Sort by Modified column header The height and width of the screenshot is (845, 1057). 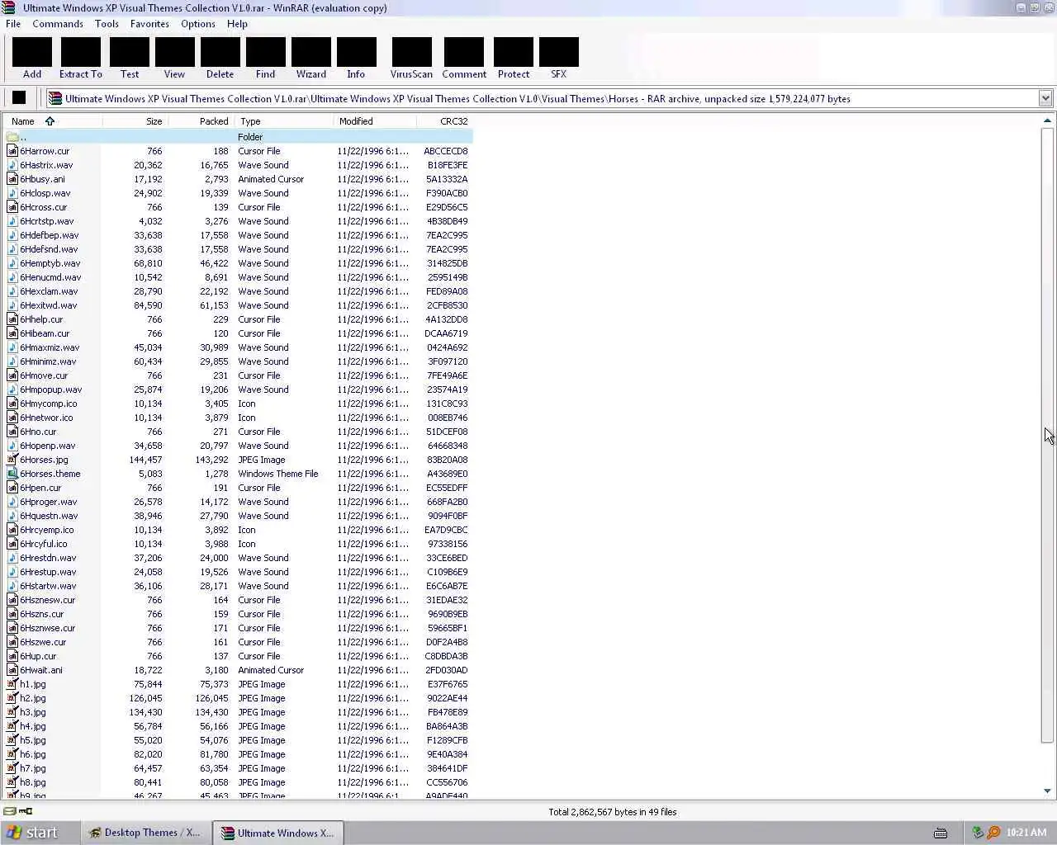[375, 121]
